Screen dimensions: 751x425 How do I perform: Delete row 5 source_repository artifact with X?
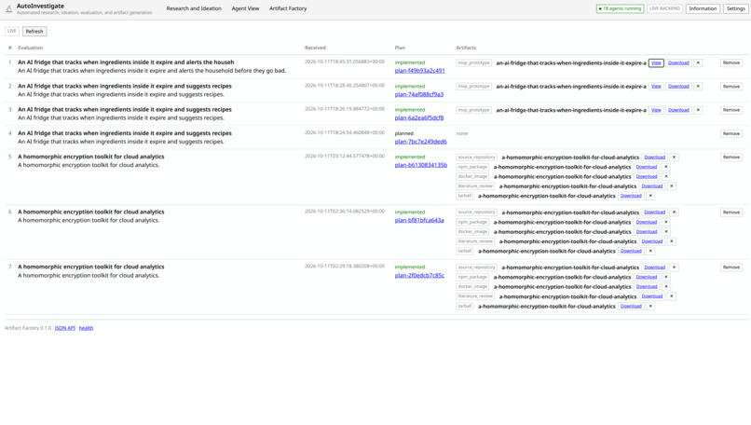[674, 158]
